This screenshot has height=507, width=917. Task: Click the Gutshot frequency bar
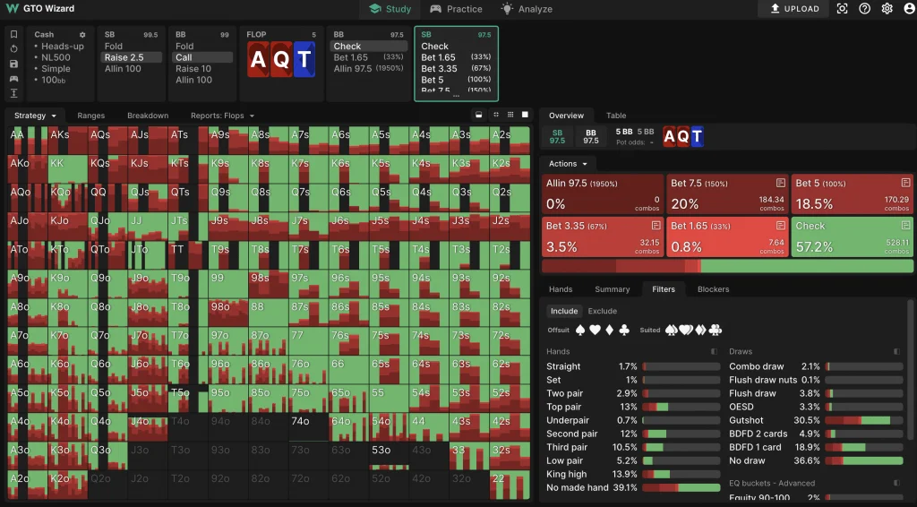[863, 420]
